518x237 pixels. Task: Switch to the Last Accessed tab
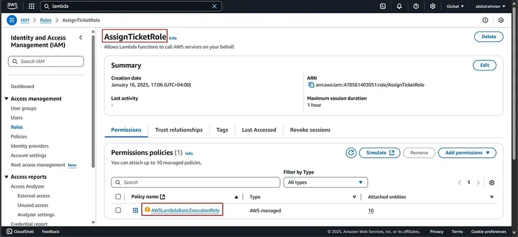pyautogui.click(x=259, y=130)
